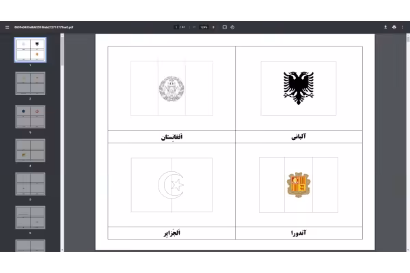410x273 pixels.
Task: Click the Andorra coat of arms flag
Action: (299, 185)
